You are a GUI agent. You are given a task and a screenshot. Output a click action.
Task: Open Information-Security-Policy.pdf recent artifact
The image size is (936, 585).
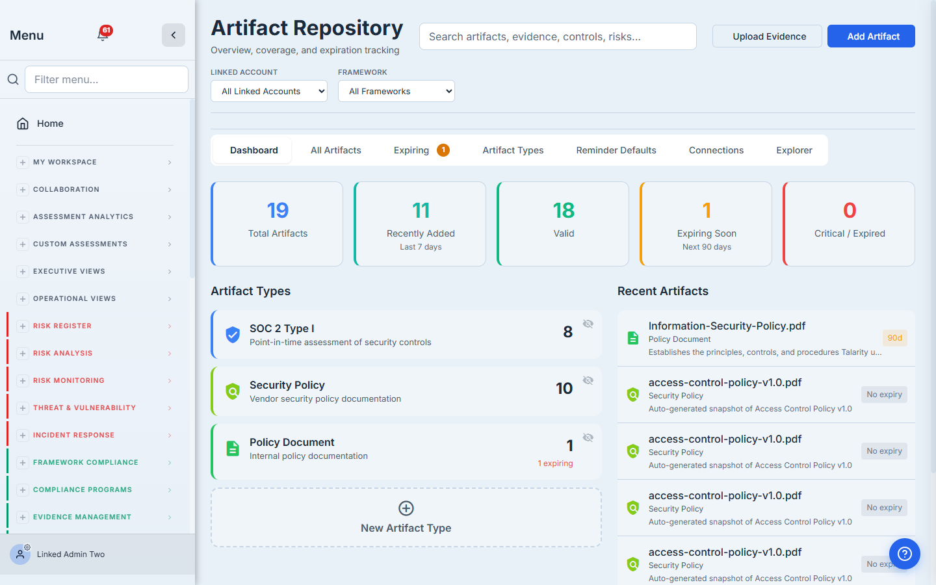(766, 338)
